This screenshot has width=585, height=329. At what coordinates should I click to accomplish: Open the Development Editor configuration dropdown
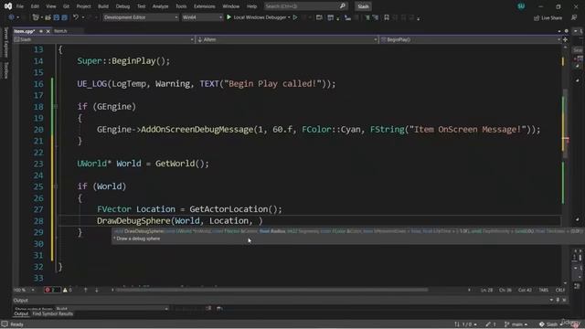pyautogui.click(x=140, y=17)
